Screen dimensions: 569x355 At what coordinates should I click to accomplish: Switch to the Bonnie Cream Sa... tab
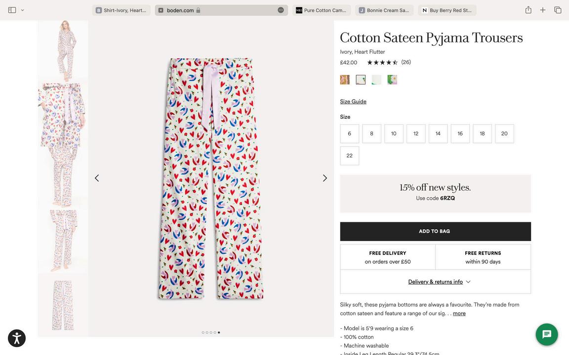384,10
